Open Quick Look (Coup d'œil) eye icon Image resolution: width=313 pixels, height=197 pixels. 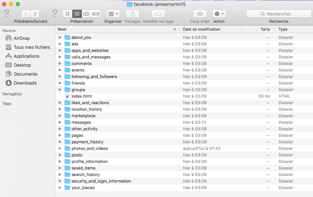tap(199, 14)
